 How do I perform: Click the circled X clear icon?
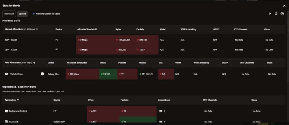coord(282,14)
